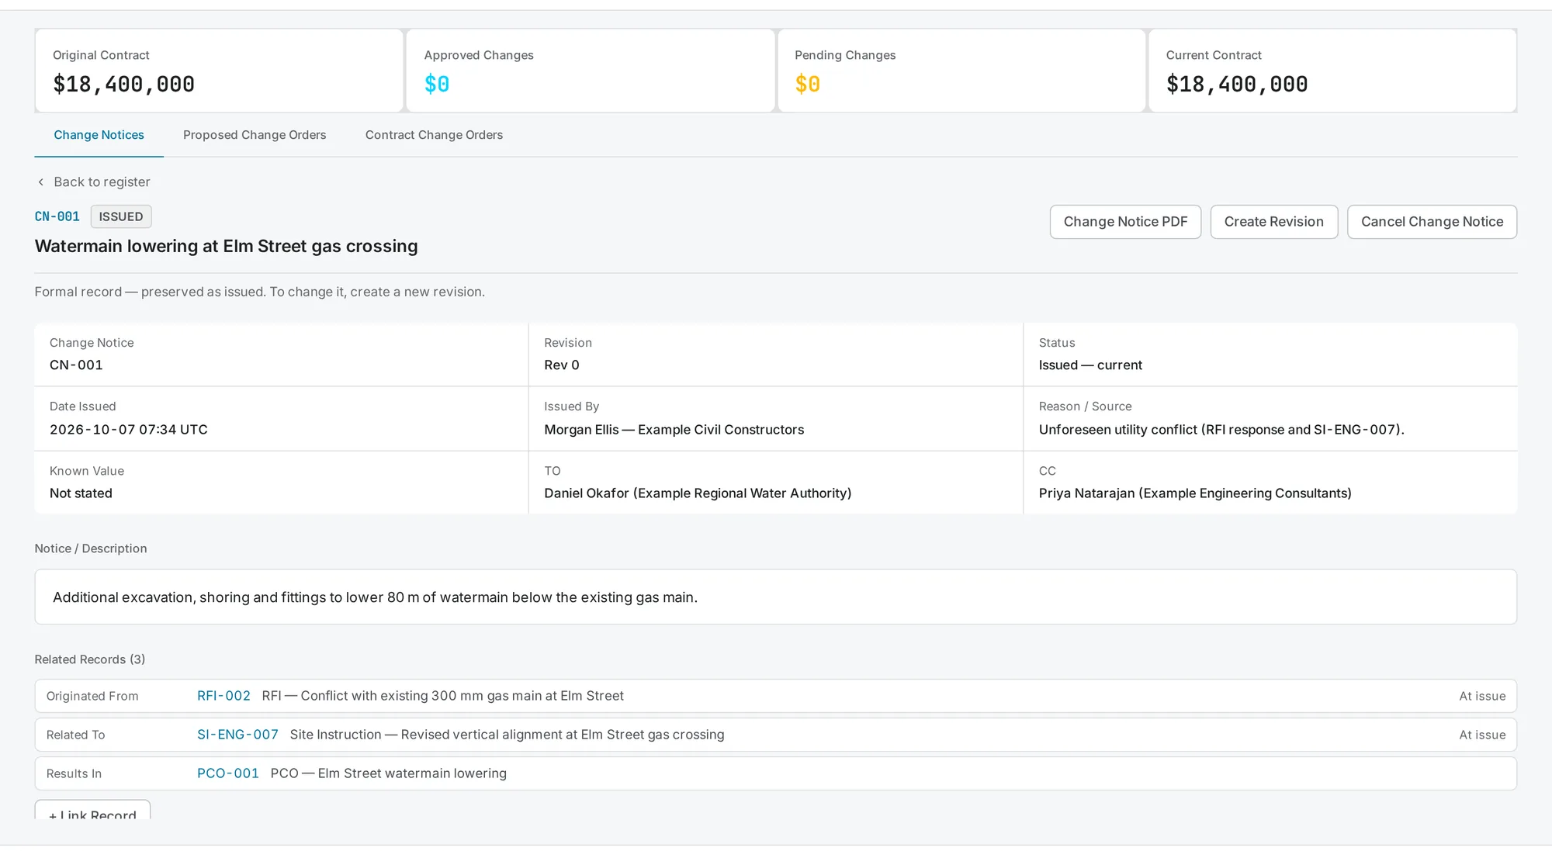
Task: Click the back chevron icon beside register
Action: pos(41,182)
